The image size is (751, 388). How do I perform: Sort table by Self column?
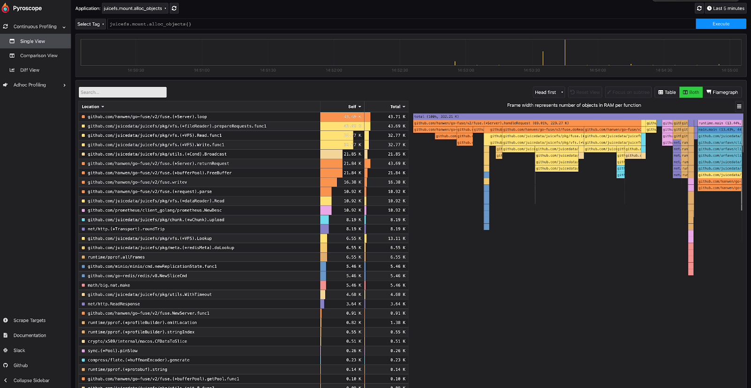click(x=354, y=107)
